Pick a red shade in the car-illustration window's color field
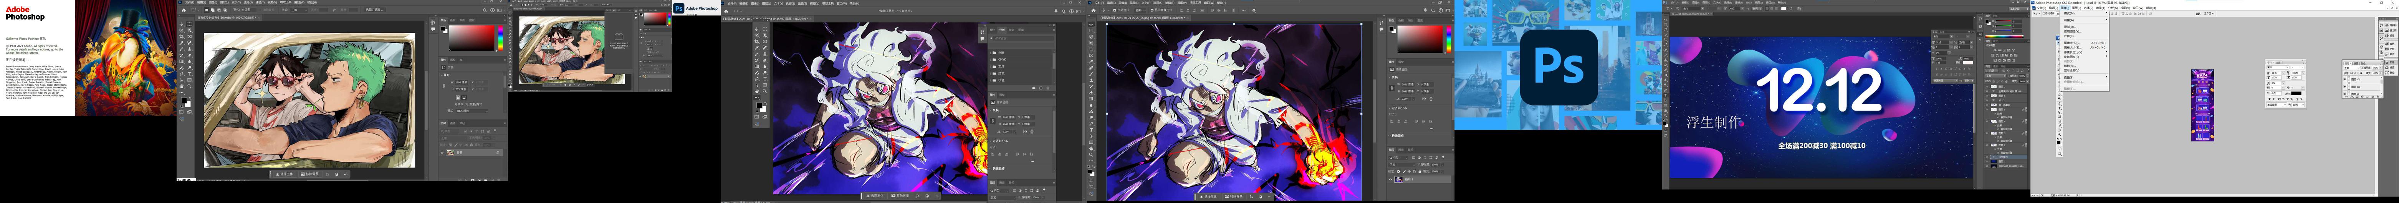Screen dimensions: 2399x203 point(473,38)
